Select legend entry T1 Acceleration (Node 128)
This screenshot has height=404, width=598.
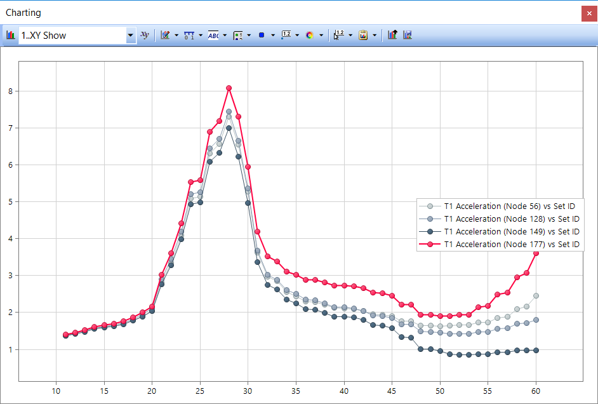(499, 219)
